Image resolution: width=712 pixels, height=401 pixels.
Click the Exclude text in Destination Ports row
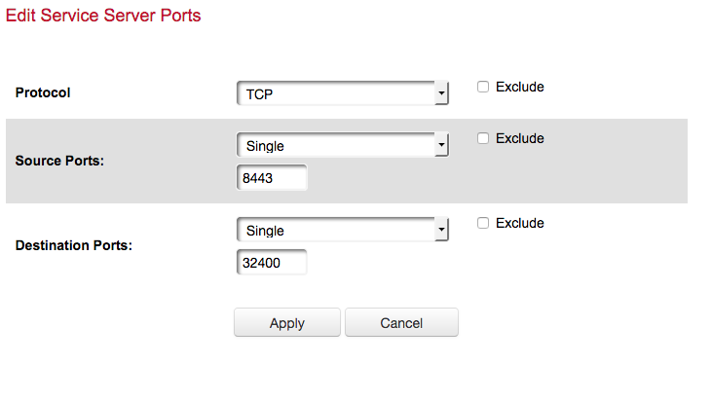(519, 223)
